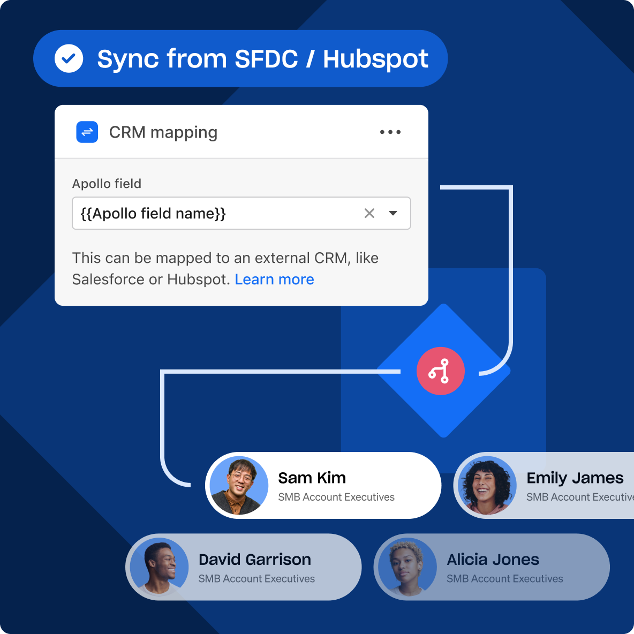Select the David Garrison name text
The height and width of the screenshot is (634, 634).
pyautogui.click(x=254, y=560)
